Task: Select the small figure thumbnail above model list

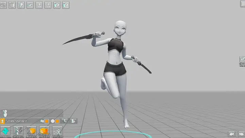Action: [x=4, y=113]
